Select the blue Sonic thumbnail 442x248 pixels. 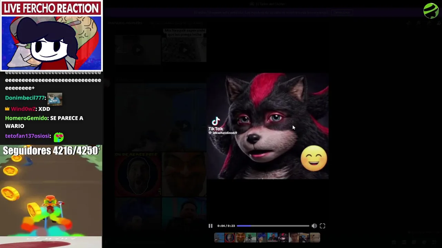[262, 238]
